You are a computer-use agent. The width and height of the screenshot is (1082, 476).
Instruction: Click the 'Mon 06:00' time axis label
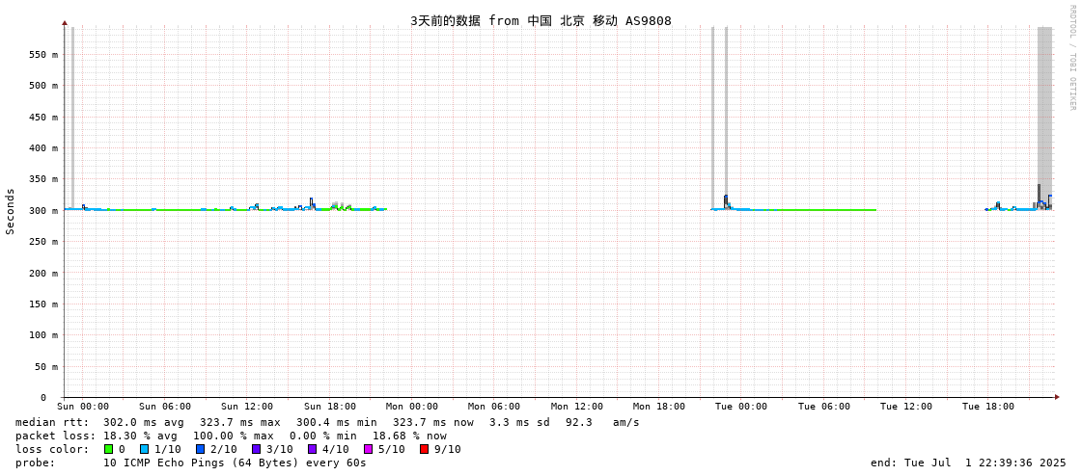pos(494,407)
